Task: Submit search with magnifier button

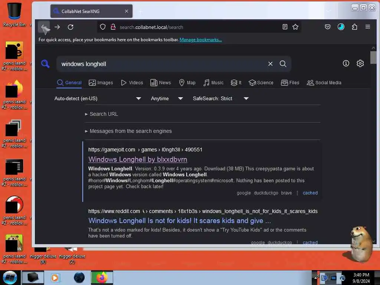Action: click(x=283, y=64)
